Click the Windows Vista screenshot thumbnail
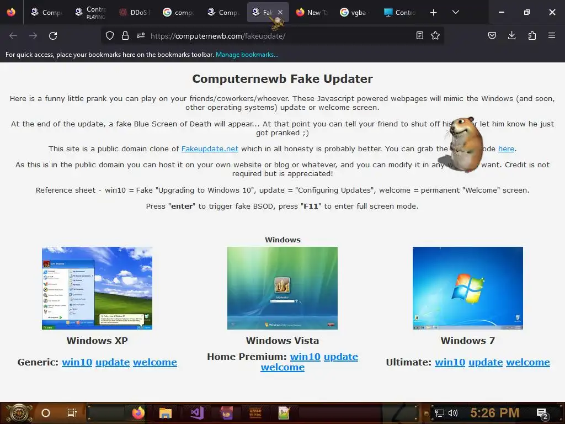565x424 pixels. [x=282, y=288]
